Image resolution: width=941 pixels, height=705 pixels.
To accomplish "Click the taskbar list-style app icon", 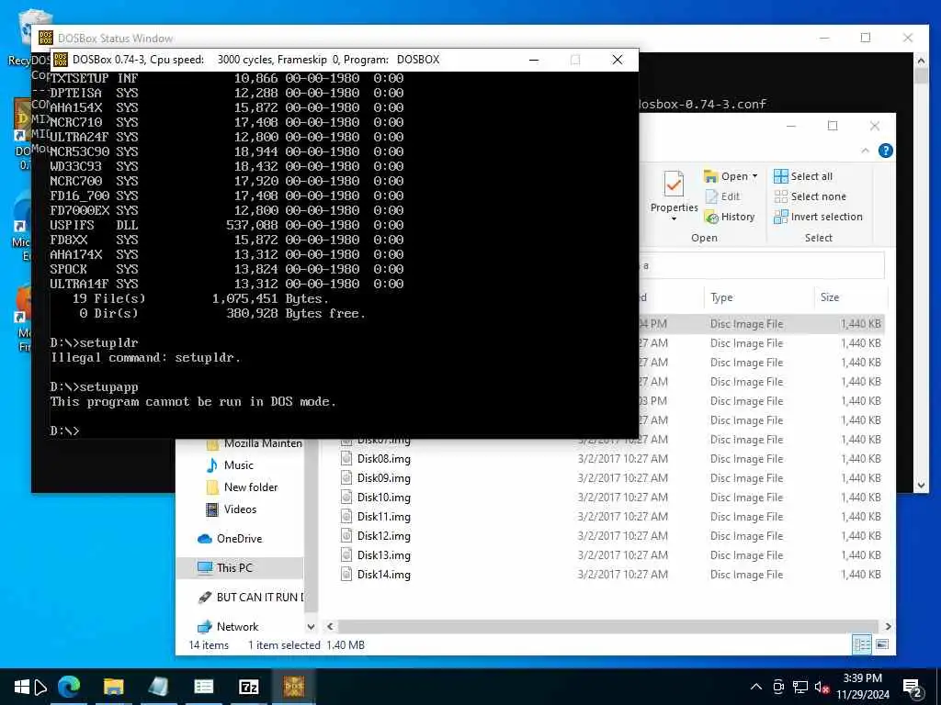I will click(x=203, y=687).
